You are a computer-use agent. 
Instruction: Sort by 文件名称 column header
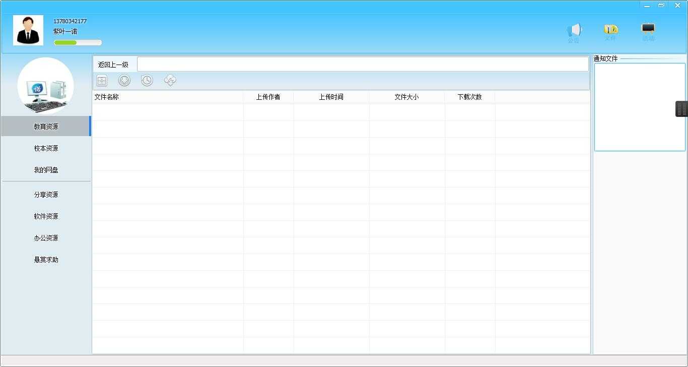(x=168, y=97)
